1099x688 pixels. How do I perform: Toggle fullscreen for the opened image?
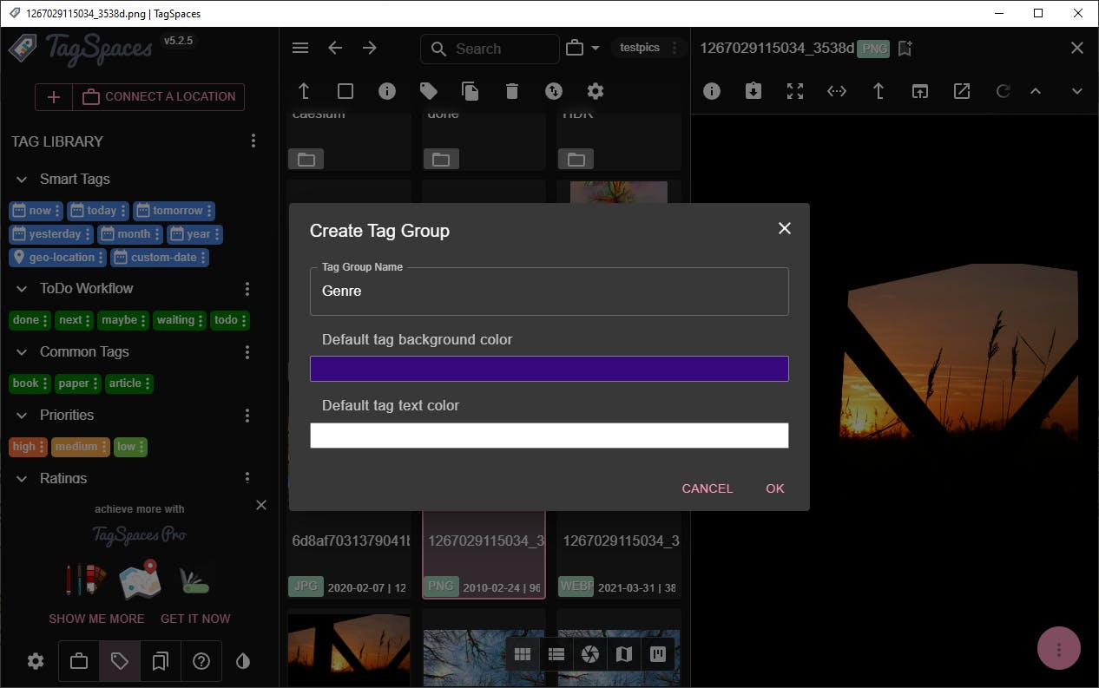click(795, 91)
